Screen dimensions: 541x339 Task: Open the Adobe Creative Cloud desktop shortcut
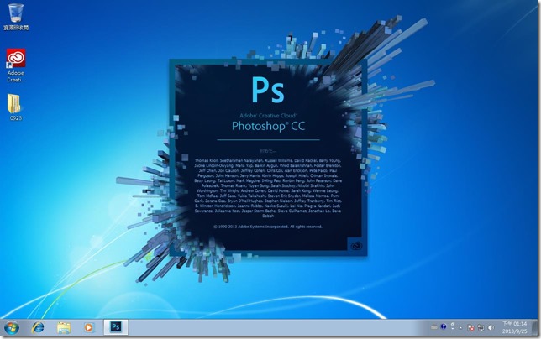15,65
